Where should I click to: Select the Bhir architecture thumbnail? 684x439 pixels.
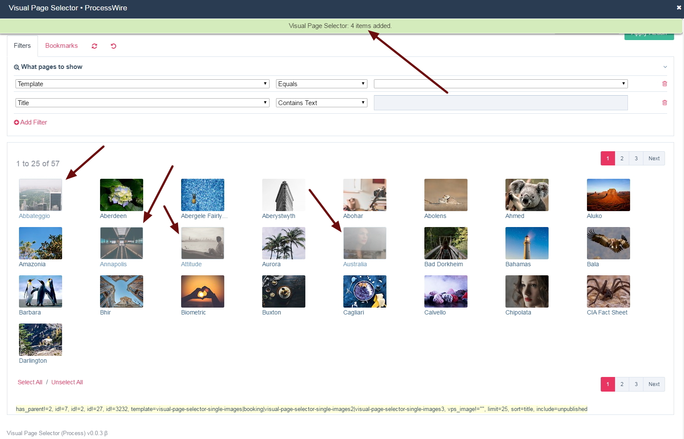coord(122,291)
